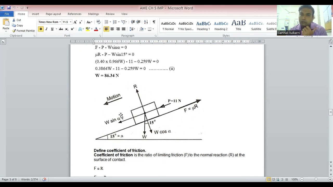
Task: Cut the selected text
Action: pyautogui.click(x=16, y=20)
